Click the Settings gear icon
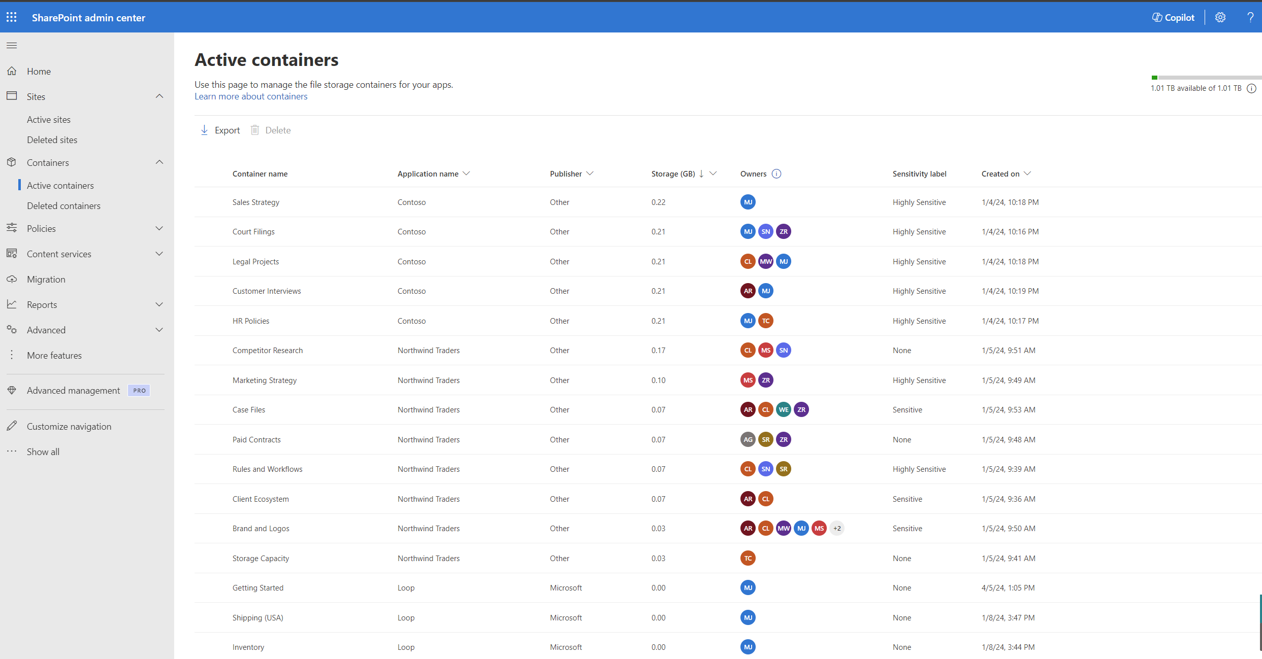This screenshot has height=659, width=1262. pos(1220,17)
